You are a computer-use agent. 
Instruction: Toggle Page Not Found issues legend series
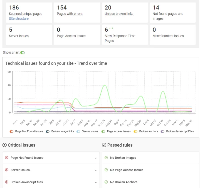click(x=11, y=131)
